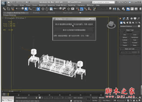Open the 3ds Max application menu button
The height and width of the screenshot is (102, 142).
pos(4,3)
